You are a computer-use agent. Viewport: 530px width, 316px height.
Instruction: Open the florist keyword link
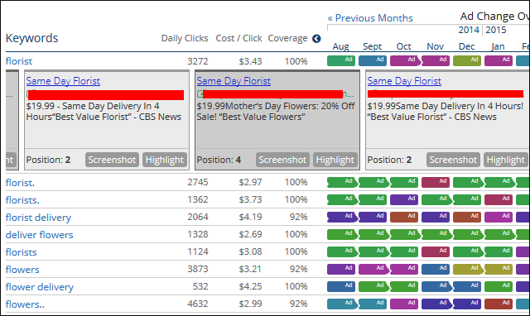point(19,61)
